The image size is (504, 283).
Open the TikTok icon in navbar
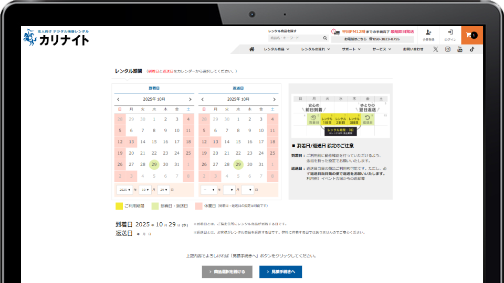[x=472, y=49]
